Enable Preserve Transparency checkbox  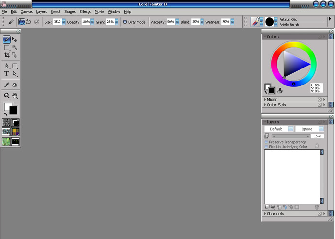click(x=266, y=142)
